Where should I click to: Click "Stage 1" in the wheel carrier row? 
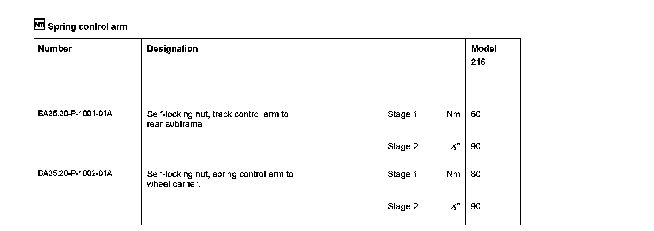(x=402, y=174)
